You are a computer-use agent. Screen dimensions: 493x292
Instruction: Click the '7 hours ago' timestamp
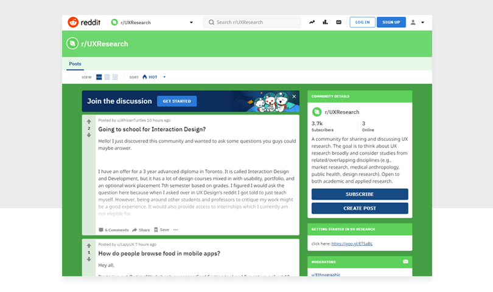point(146,244)
